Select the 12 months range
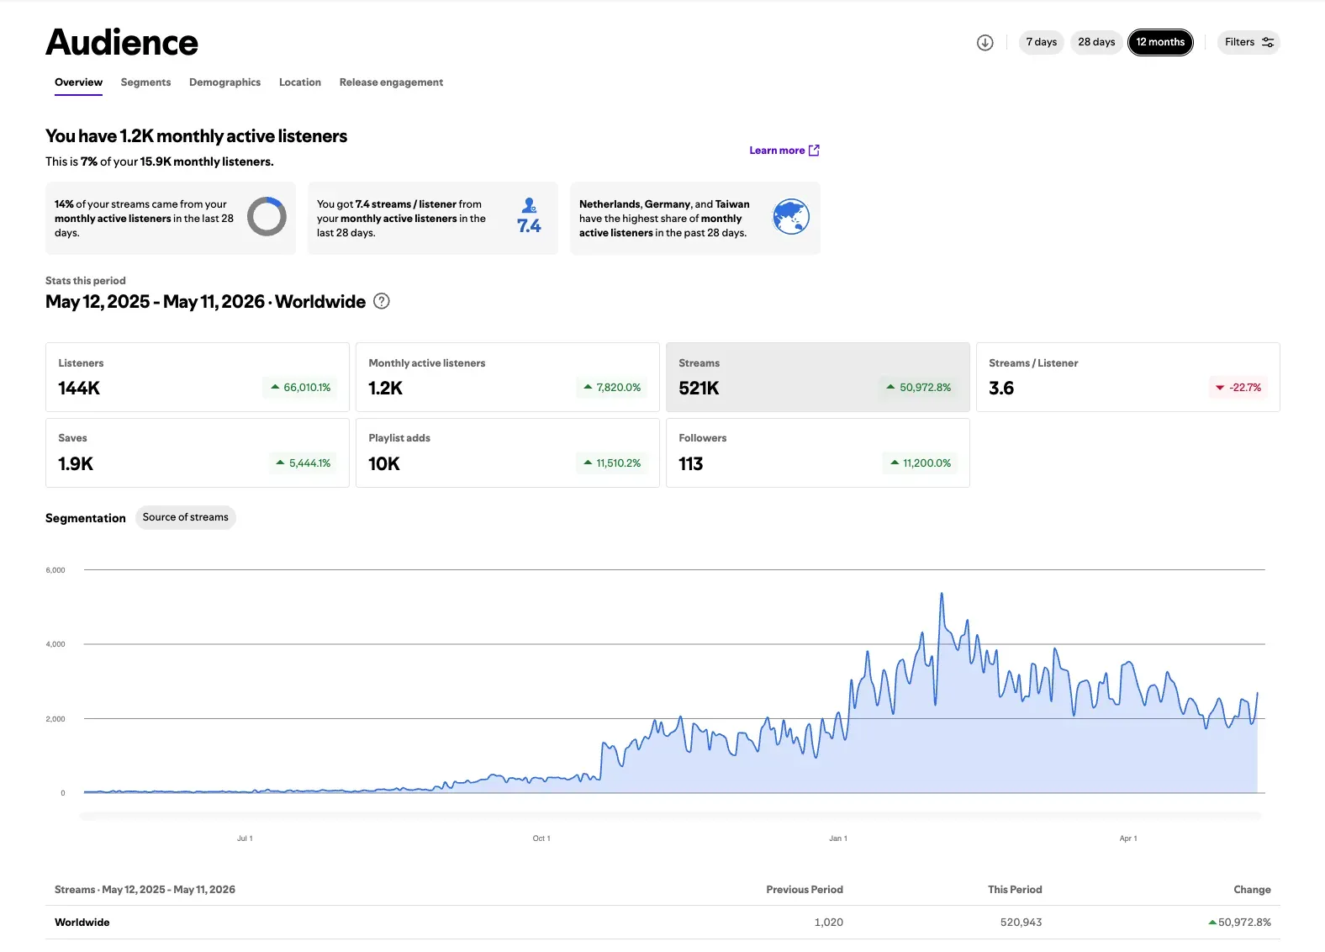 click(x=1160, y=42)
